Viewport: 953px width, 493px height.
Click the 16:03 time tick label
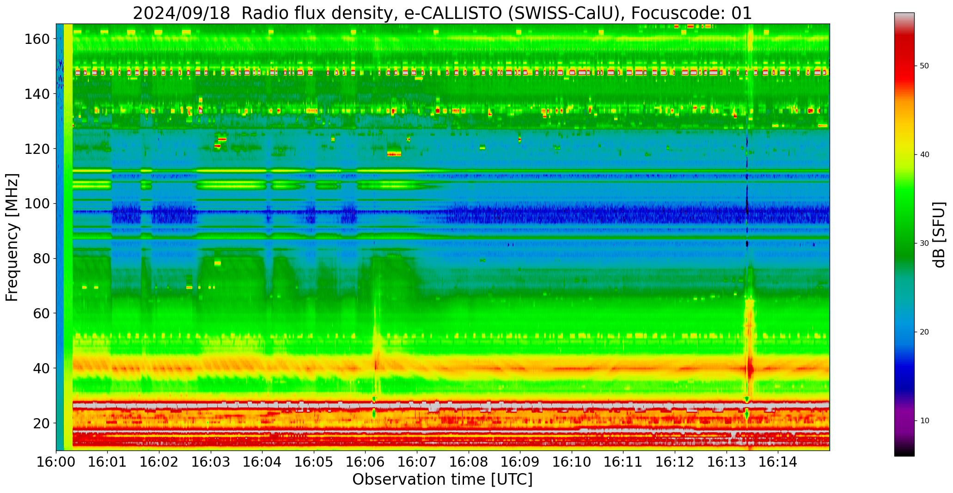click(x=211, y=462)
